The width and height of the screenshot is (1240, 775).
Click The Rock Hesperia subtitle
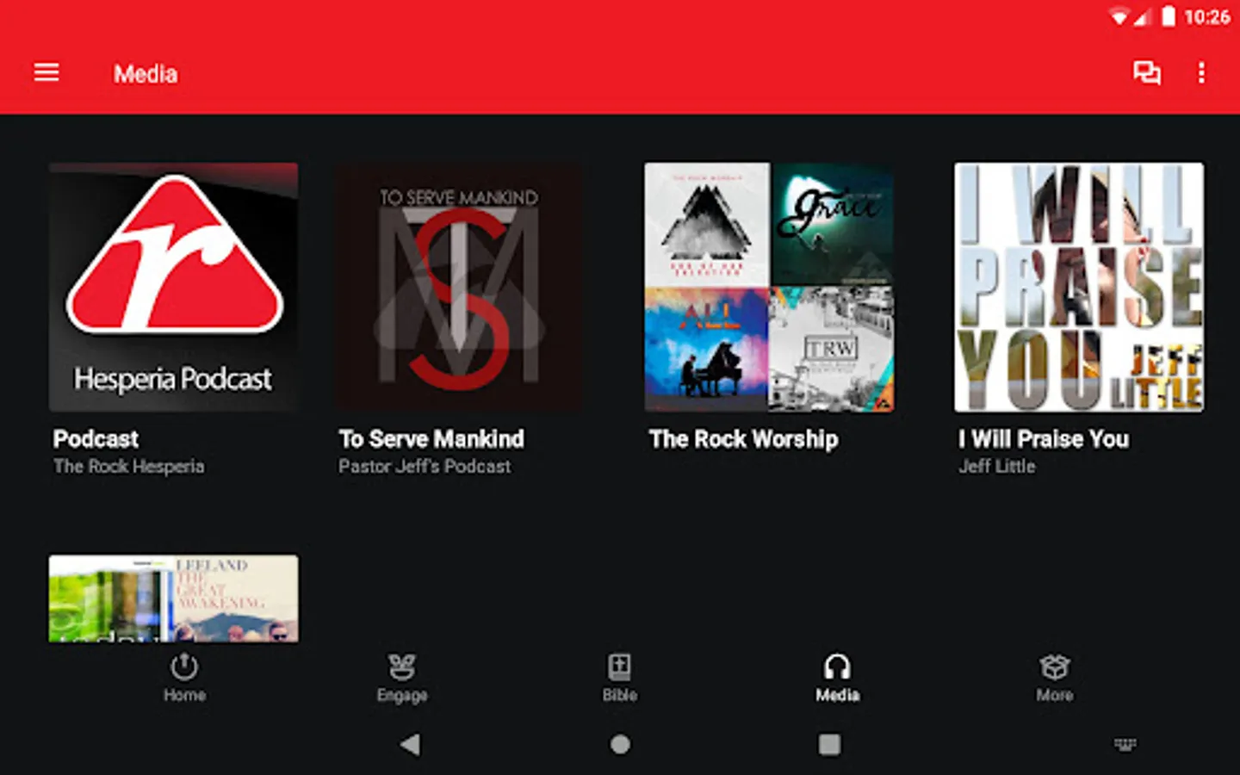pyautogui.click(x=129, y=467)
